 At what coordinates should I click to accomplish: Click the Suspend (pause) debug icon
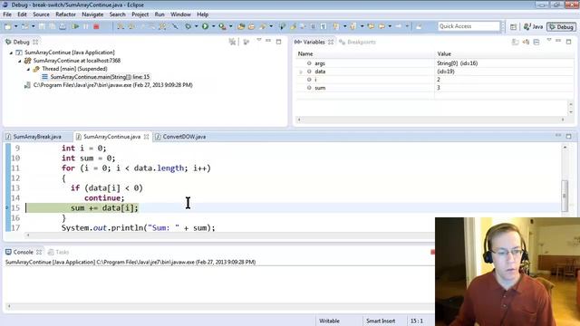pos(86,26)
